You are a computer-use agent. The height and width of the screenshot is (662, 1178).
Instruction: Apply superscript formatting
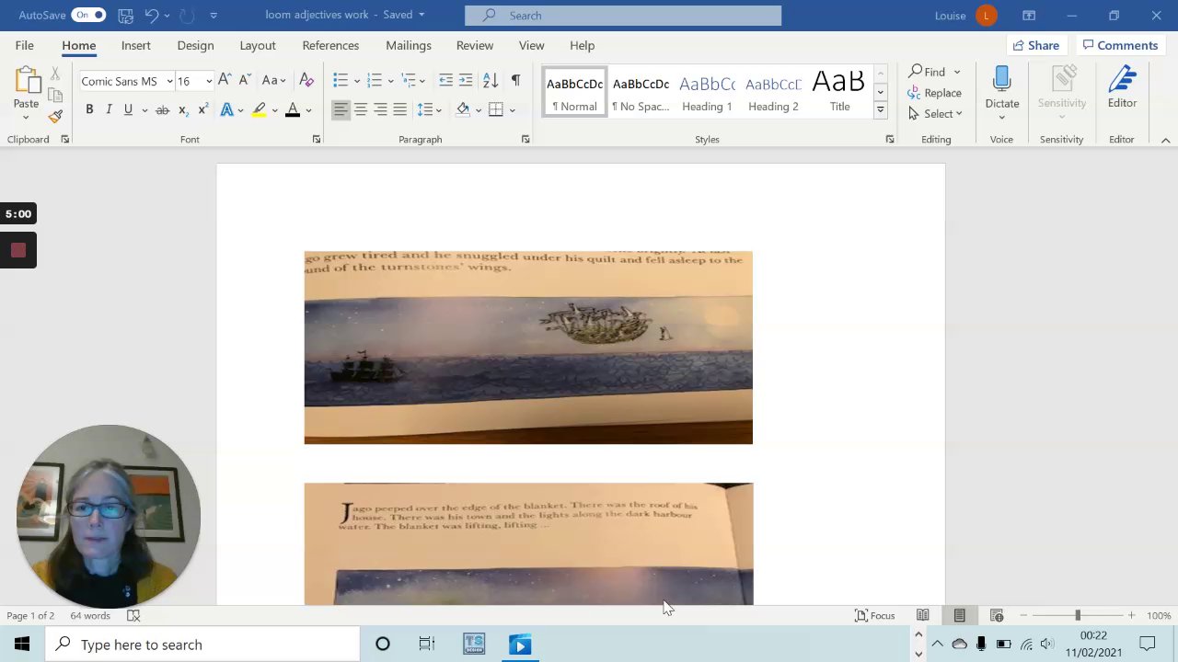pos(202,110)
